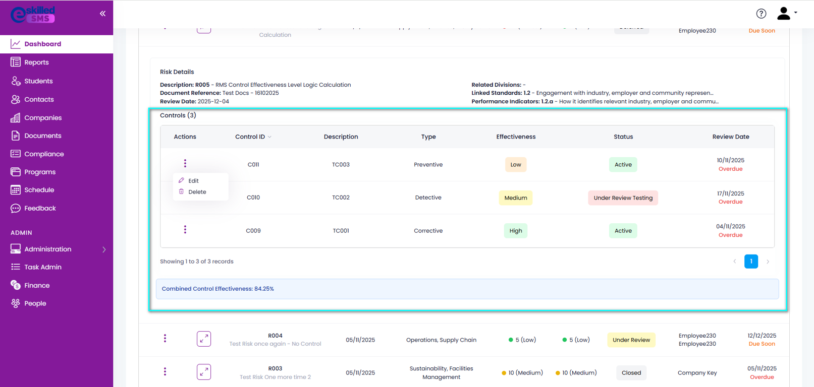
Task: Choose Delete from the context menu
Action: point(197,192)
